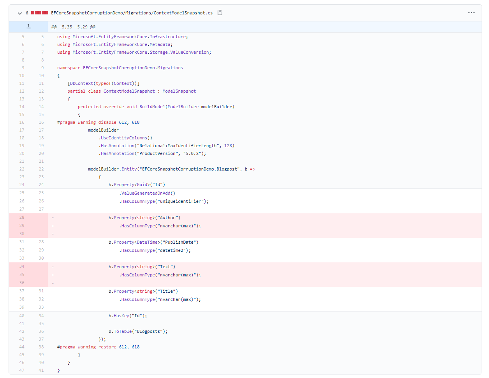Screen dimensions: 489x378
Task: Collapse the ContextModelSnapshot.cs diff
Action: (19, 13)
